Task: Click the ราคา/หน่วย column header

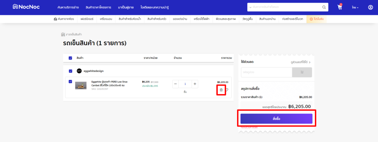Action: coord(151,58)
